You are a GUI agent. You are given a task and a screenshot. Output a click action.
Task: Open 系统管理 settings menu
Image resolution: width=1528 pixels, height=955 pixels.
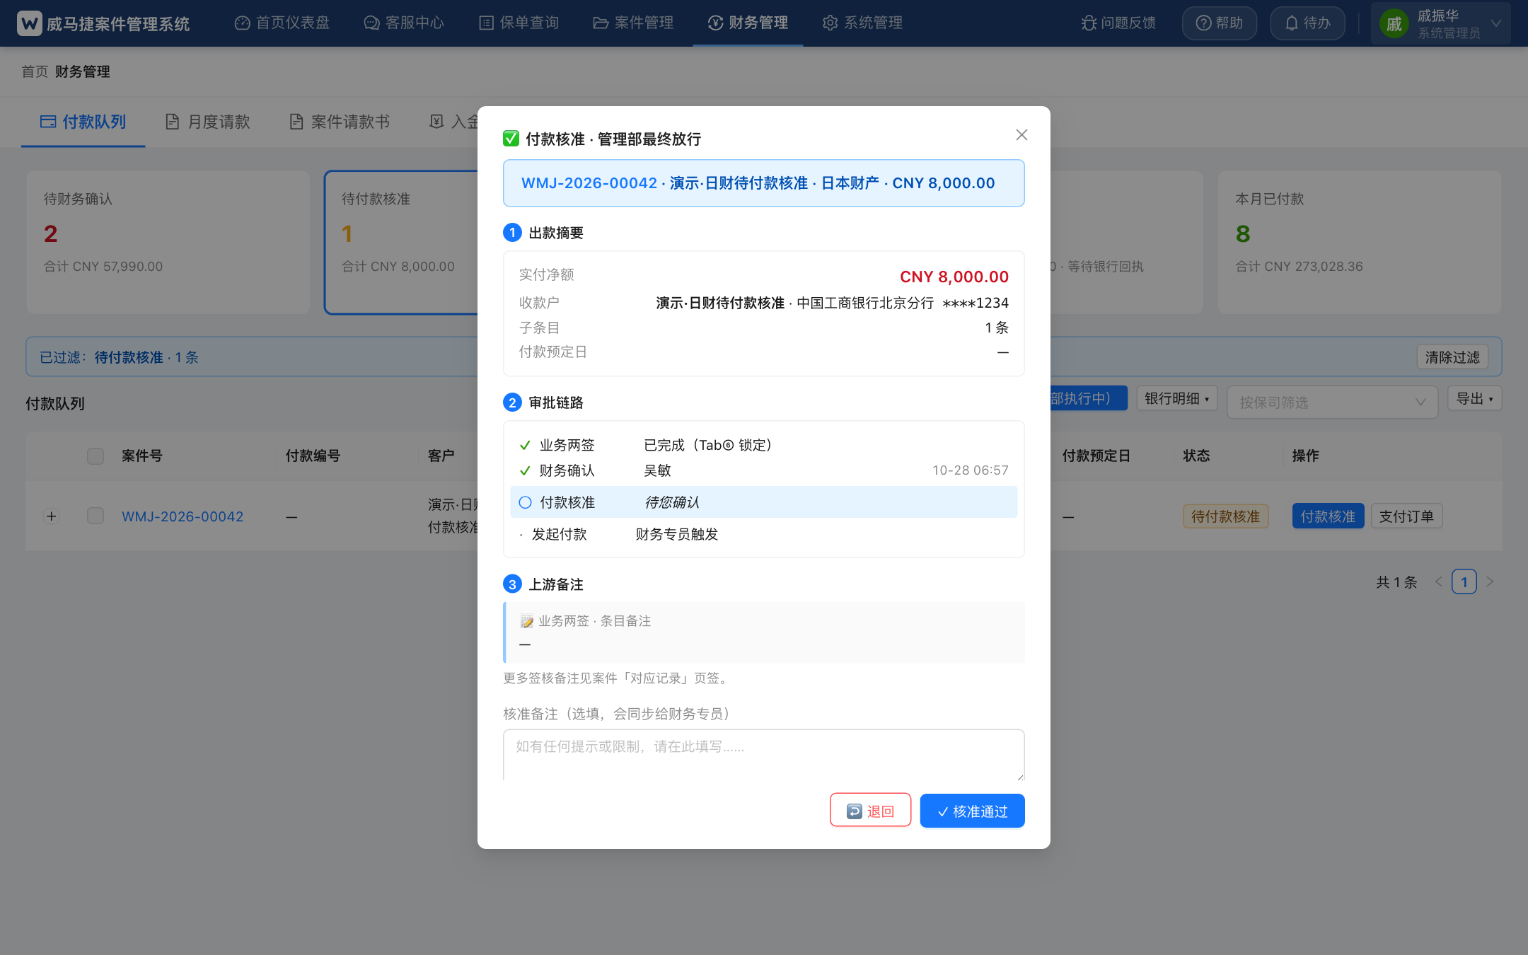862,23
